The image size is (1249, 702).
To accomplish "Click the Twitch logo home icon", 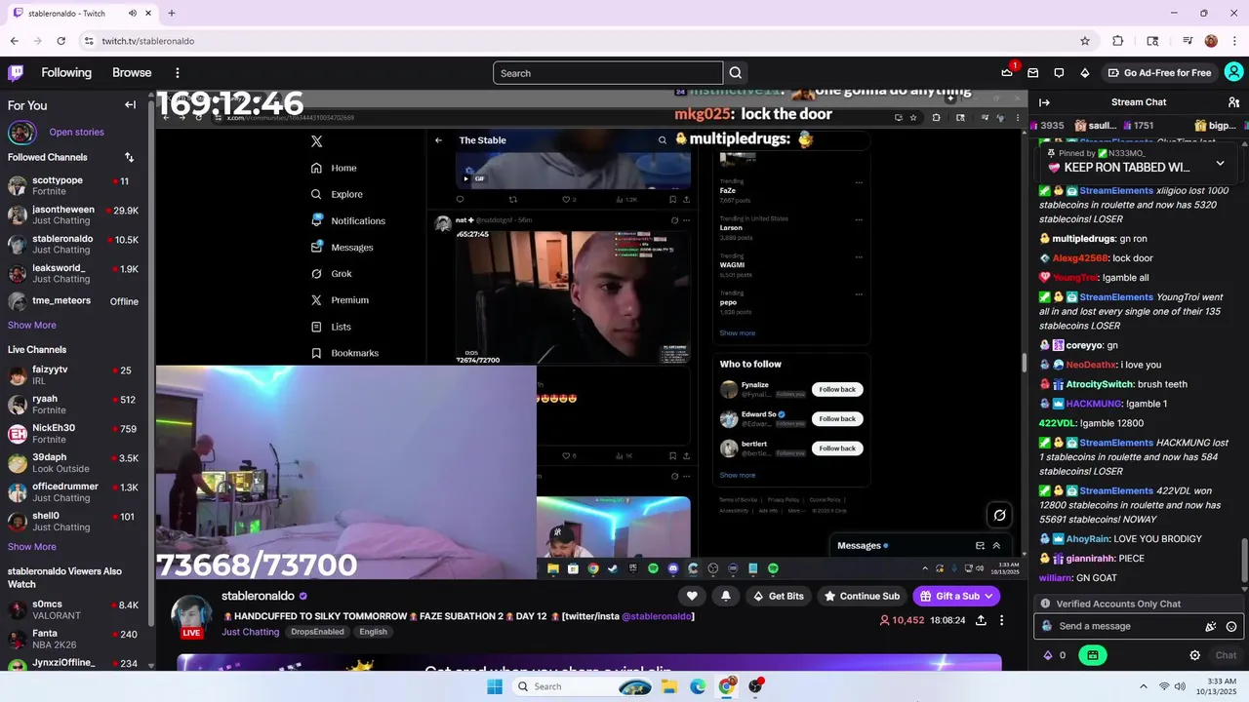I will tap(16, 72).
